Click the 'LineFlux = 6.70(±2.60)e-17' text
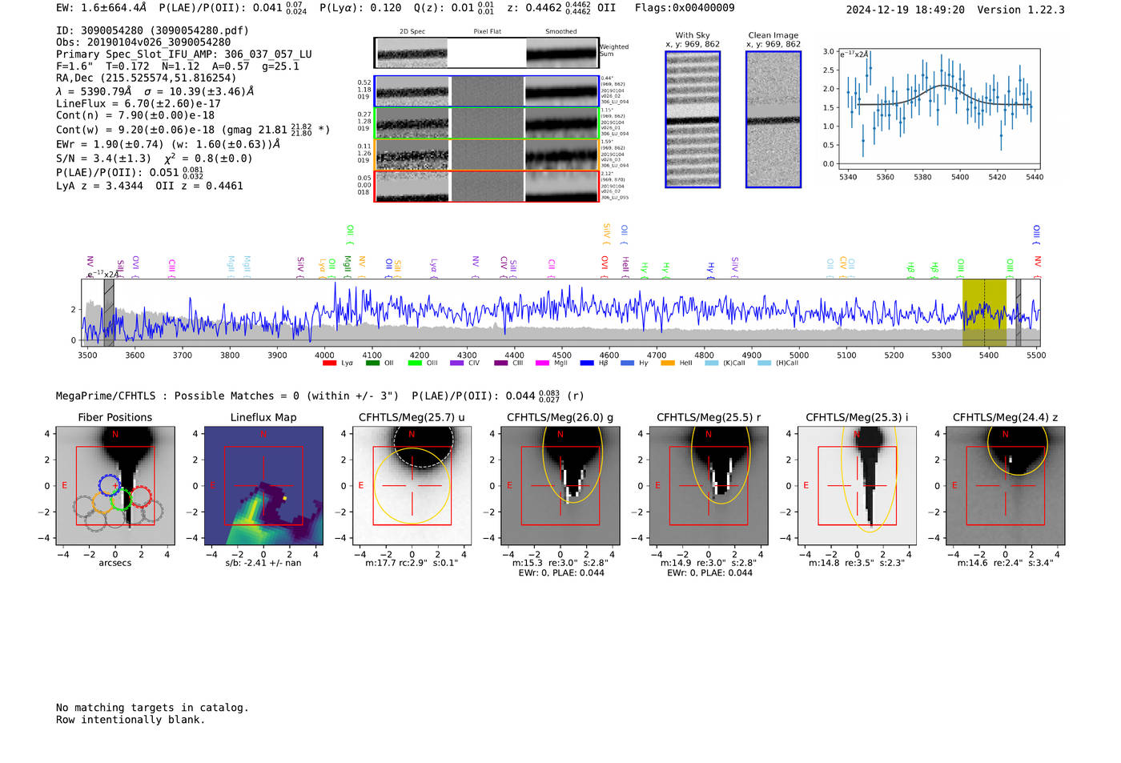 [139, 103]
